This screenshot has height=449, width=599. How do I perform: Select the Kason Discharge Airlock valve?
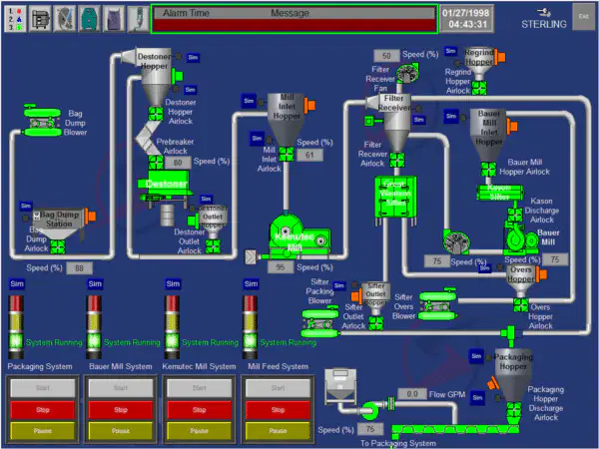[514, 215]
